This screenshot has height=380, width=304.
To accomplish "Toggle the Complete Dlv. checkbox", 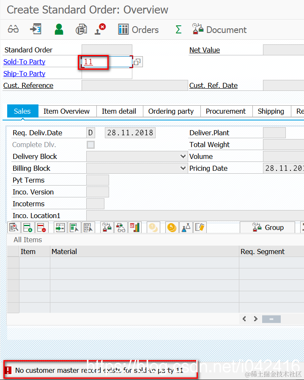I will point(90,145).
